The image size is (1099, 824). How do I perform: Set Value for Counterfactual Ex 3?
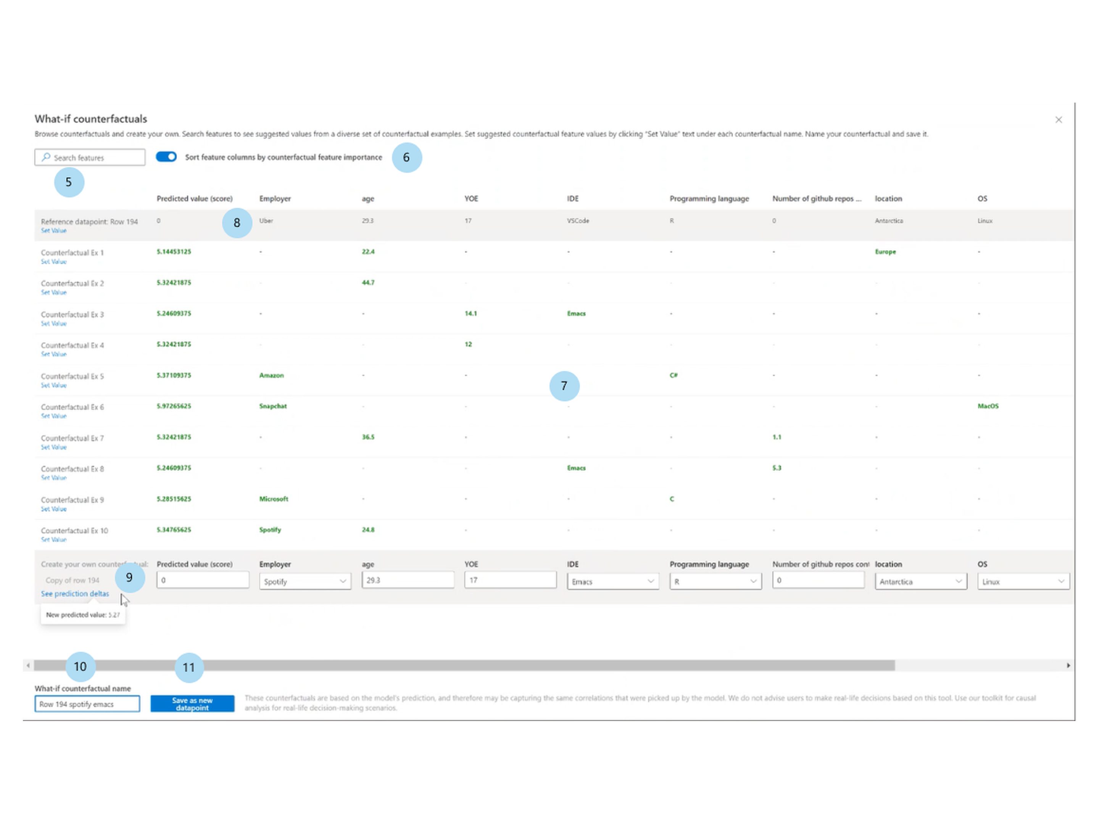pos(54,323)
